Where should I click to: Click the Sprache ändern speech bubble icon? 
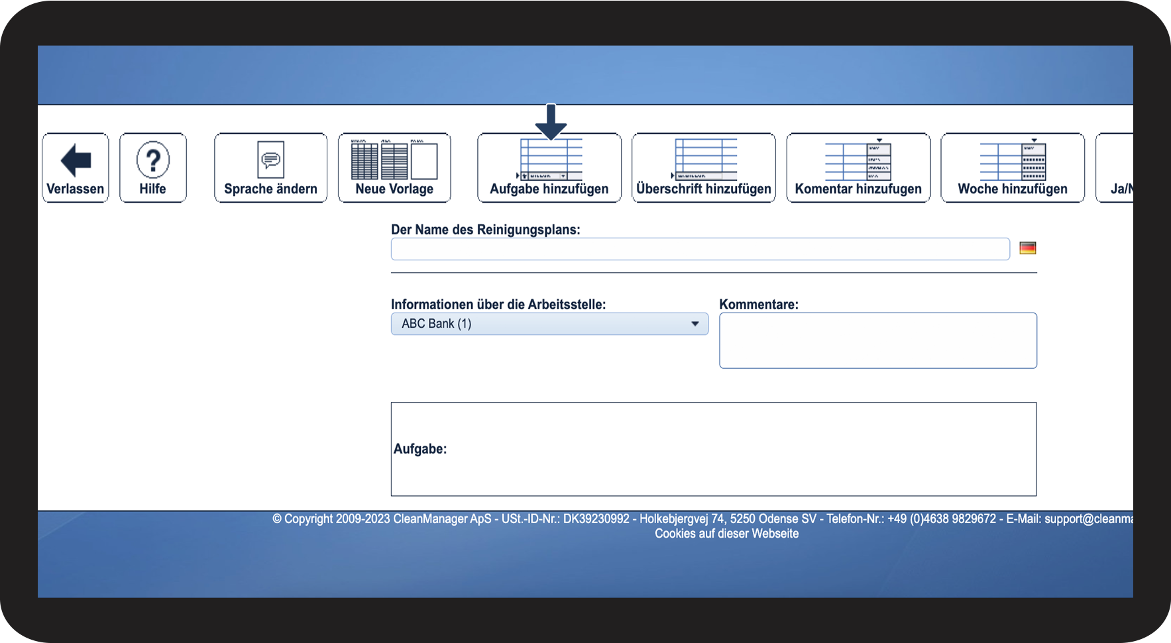(x=270, y=160)
